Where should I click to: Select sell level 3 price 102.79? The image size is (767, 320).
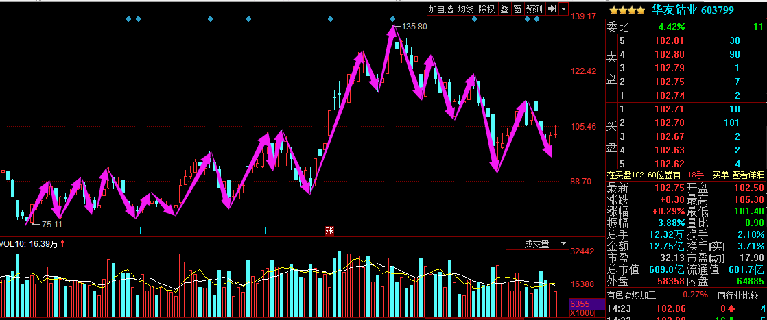(x=668, y=68)
